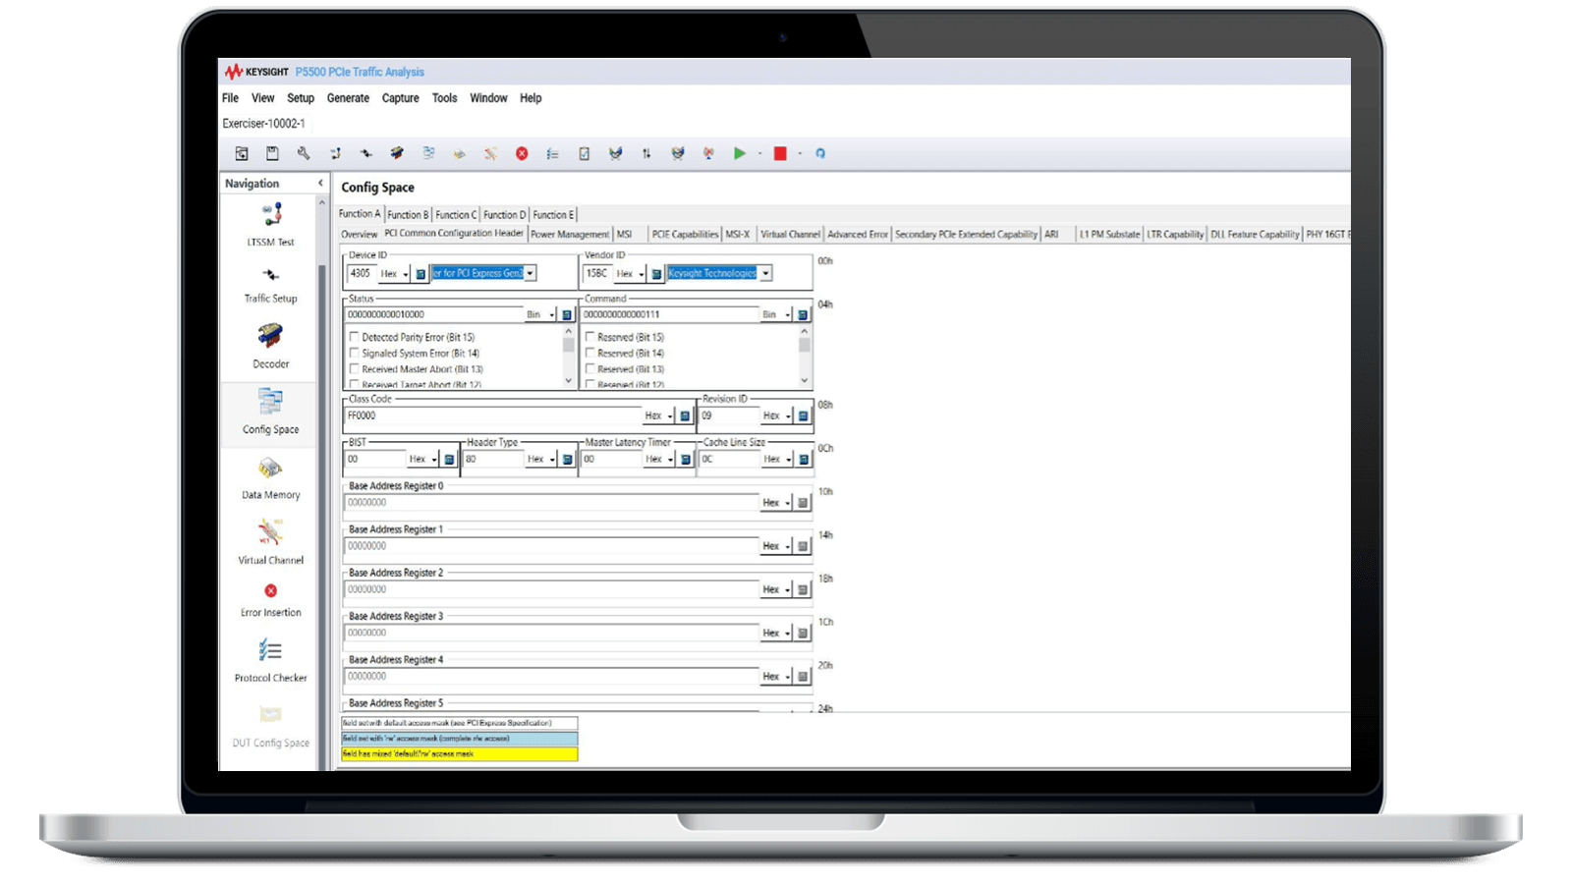This screenshot has height=884, width=1572.
Task: Open the Error Insertion panel
Action: [x=270, y=597]
